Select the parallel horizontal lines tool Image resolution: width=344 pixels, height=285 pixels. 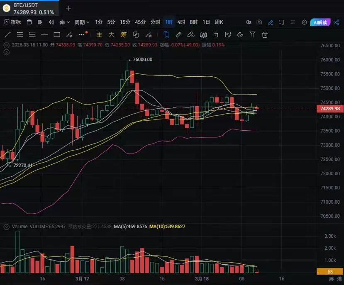tap(32, 35)
